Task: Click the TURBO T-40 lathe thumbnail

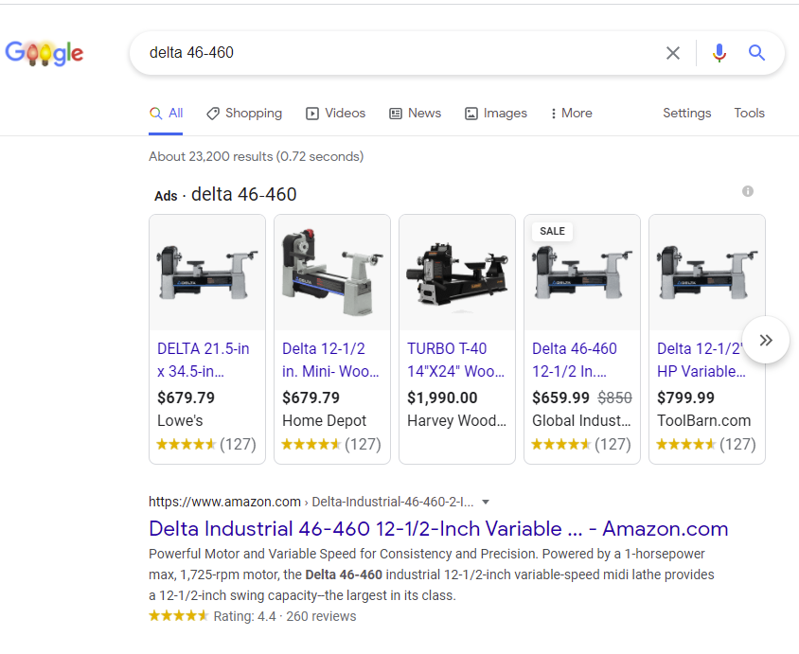Action: (x=457, y=273)
